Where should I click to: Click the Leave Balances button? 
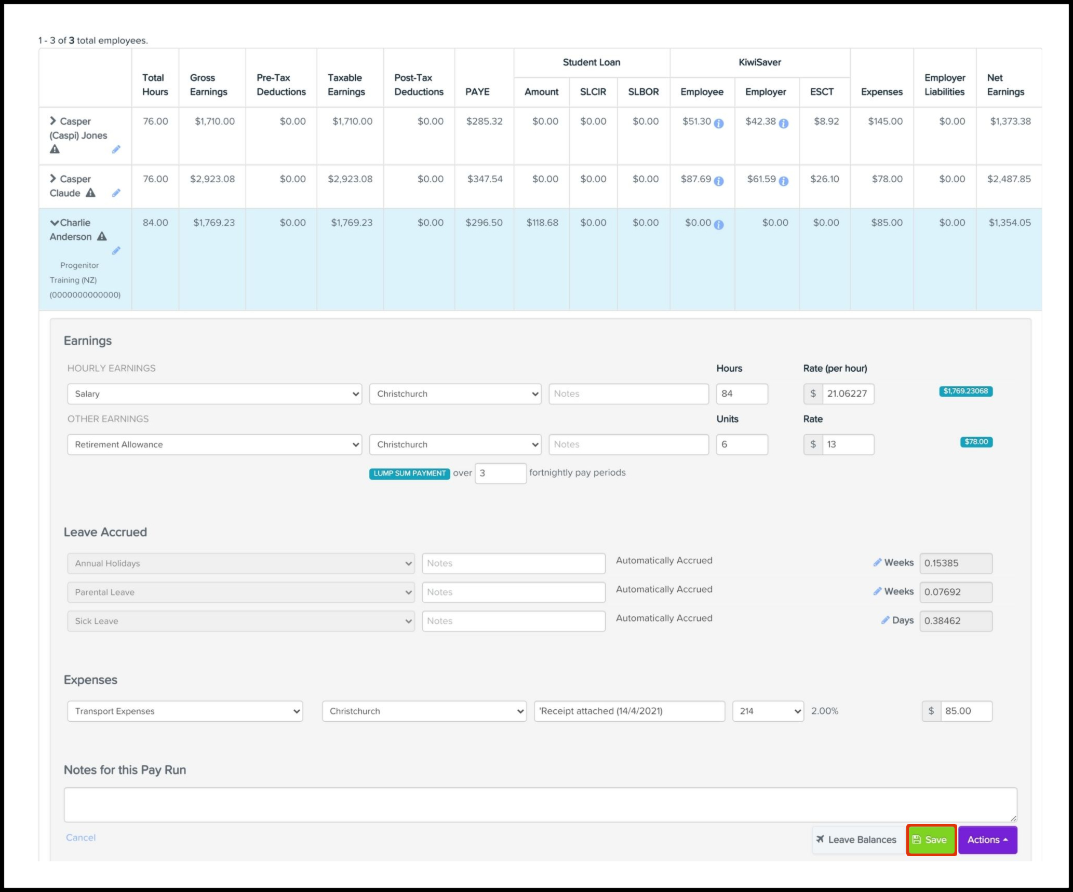point(856,840)
